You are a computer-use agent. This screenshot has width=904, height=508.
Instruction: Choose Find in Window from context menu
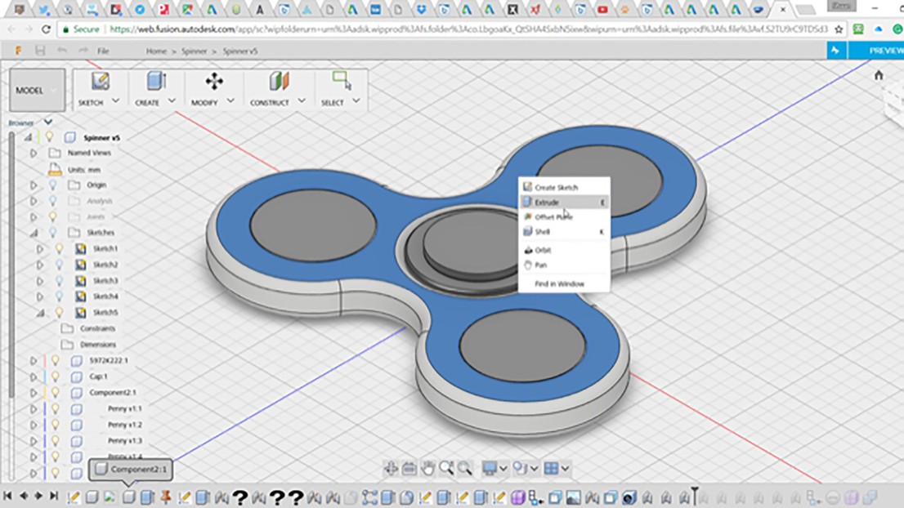tap(559, 284)
